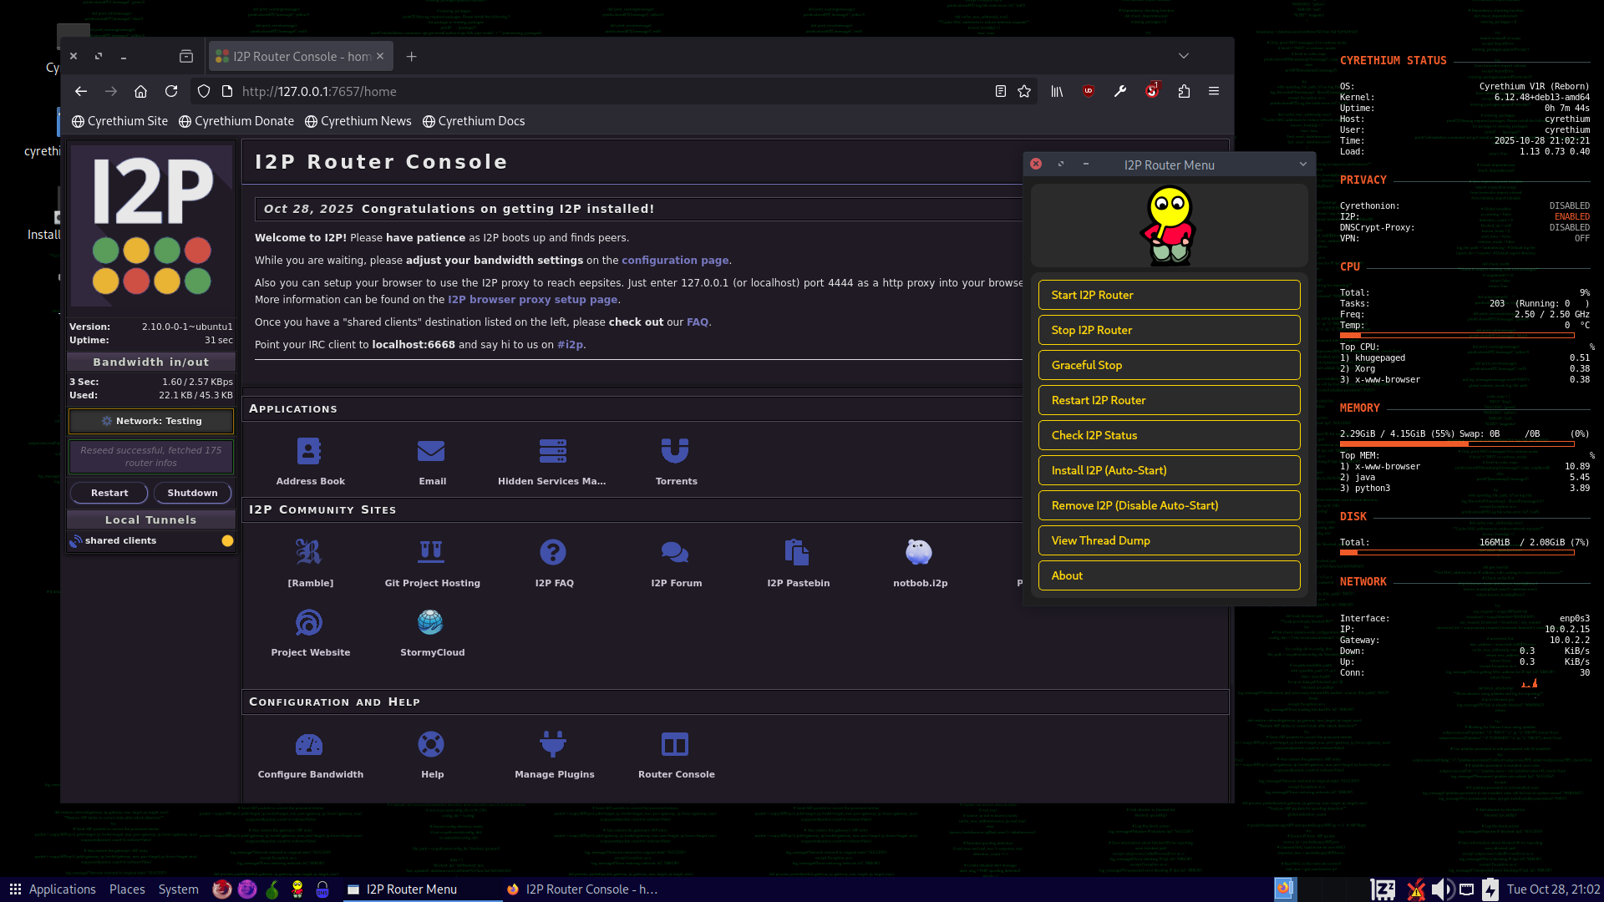This screenshot has height=902, width=1604.
Task: Bookmark this page with the star icon
Action: click(1024, 92)
